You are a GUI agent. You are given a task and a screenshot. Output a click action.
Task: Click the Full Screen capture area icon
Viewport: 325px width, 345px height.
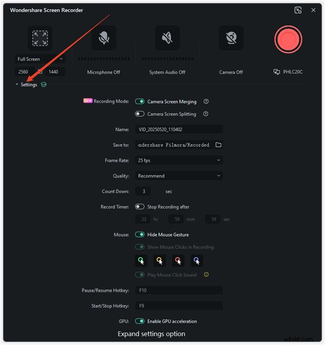(x=40, y=38)
